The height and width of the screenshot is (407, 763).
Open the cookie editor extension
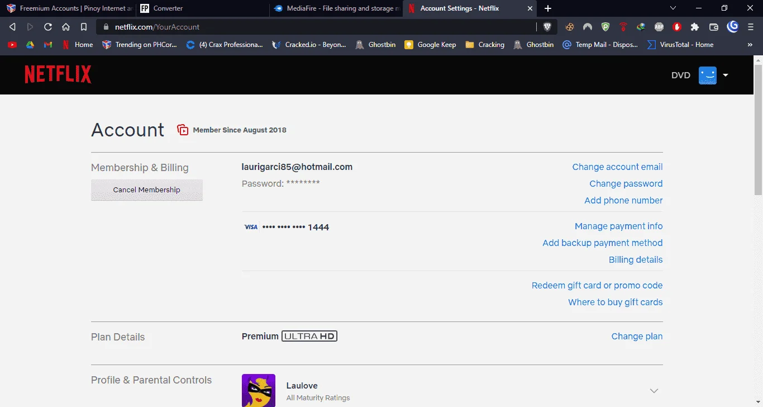[569, 27]
